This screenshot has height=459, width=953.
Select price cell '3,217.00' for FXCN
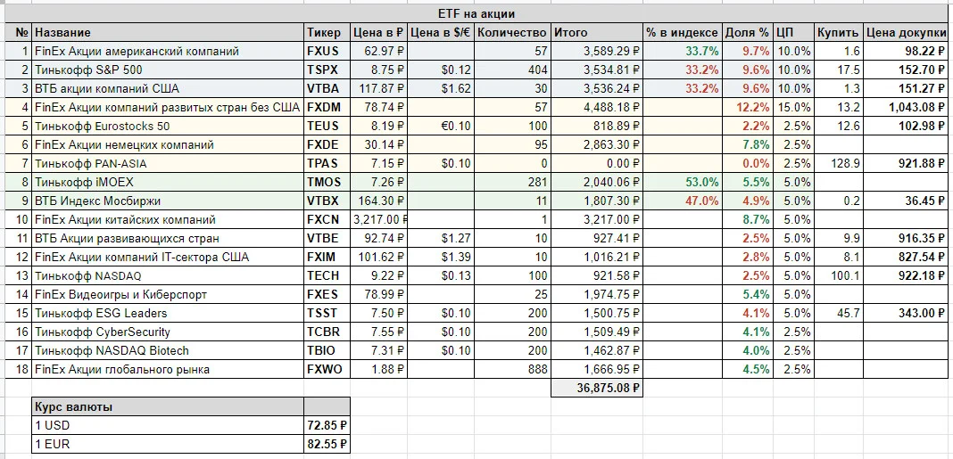[378, 220]
